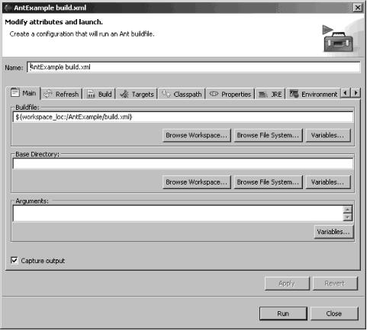Click into the Name text field
Image resolution: width=367 pixels, height=331 pixels.
[x=194, y=67]
